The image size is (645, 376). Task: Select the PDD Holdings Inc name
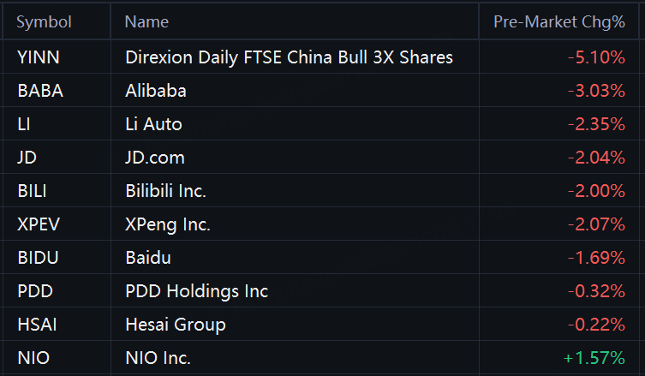pos(196,291)
